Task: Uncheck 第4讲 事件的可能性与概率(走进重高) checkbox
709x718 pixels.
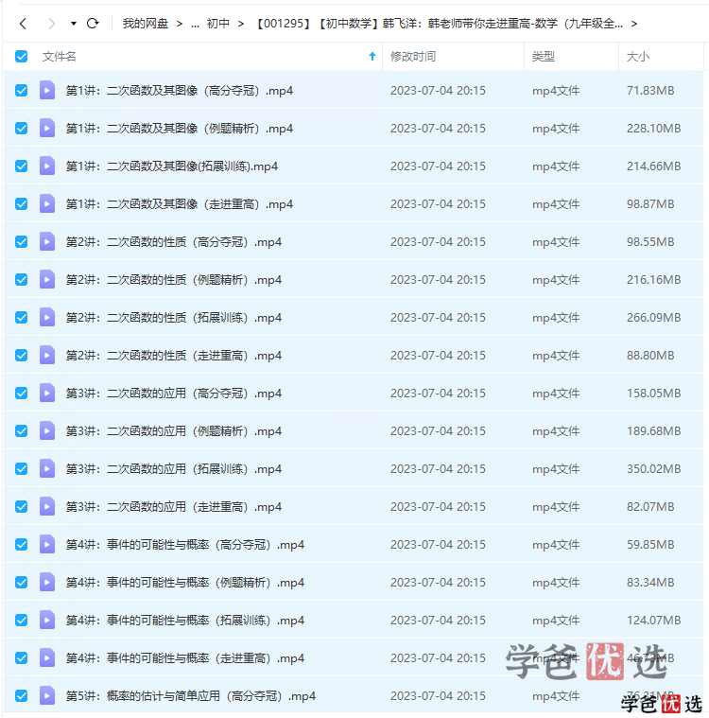Action: pos(21,658)
